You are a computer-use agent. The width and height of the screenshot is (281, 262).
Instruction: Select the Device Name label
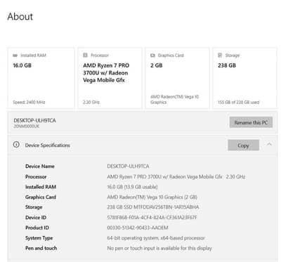40,166
